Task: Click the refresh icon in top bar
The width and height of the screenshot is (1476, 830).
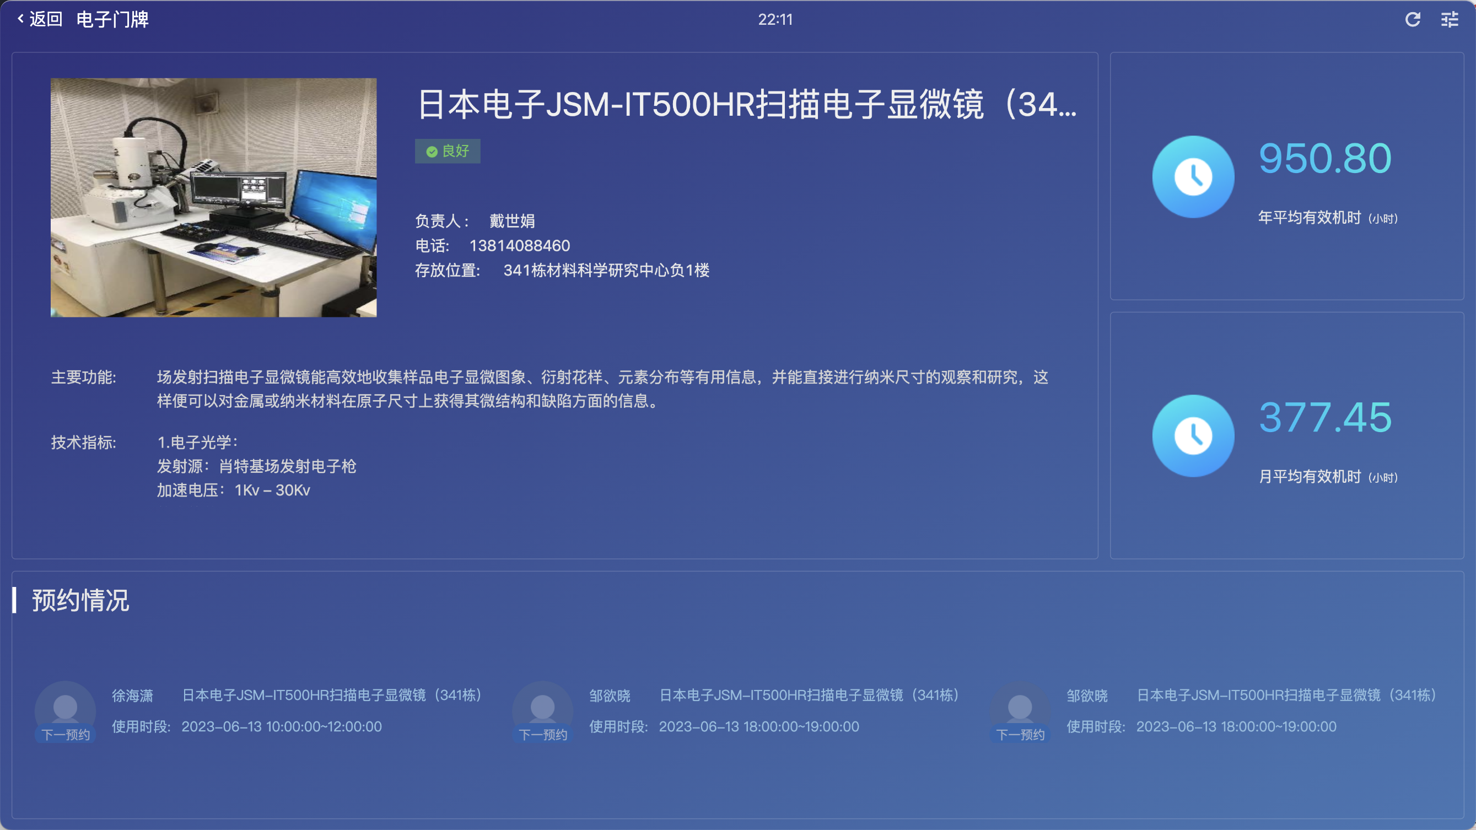Action: (x=1413, y=19)
